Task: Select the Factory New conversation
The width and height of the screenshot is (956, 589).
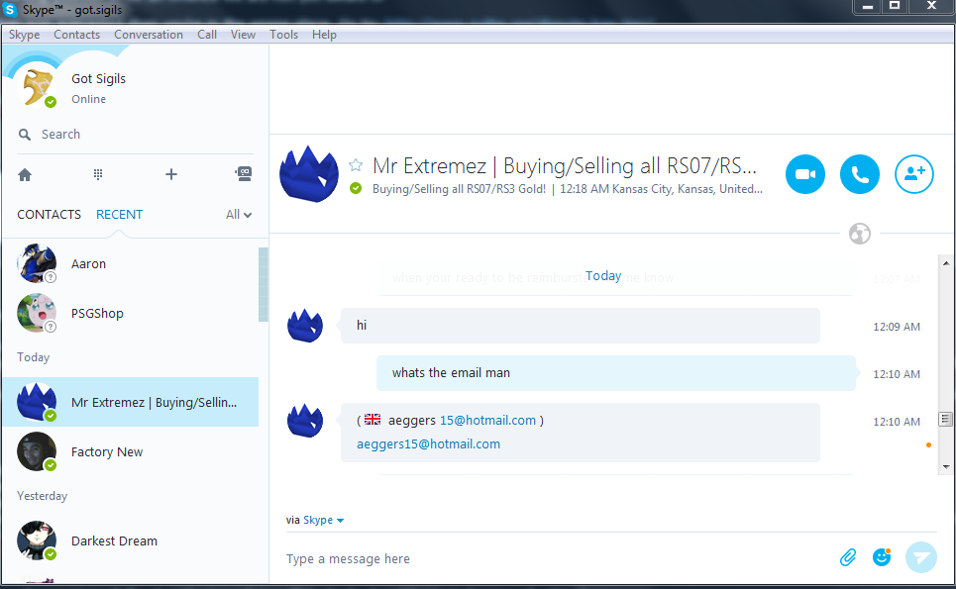Action: coord(131,452)
